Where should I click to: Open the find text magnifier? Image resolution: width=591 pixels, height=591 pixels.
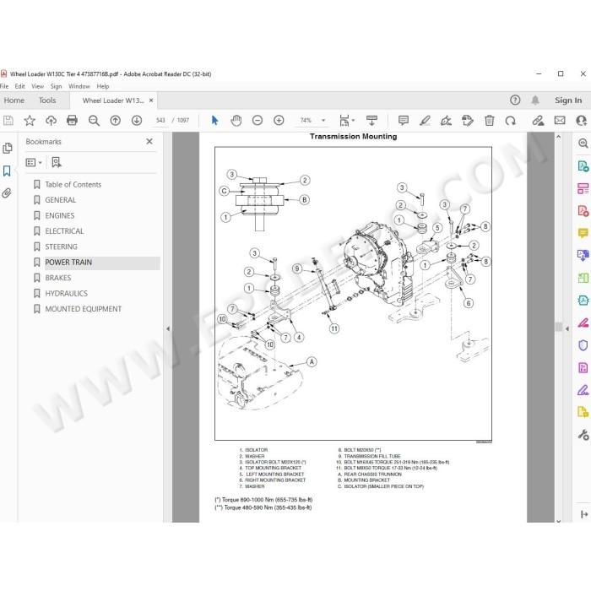[x=94, y=121]
